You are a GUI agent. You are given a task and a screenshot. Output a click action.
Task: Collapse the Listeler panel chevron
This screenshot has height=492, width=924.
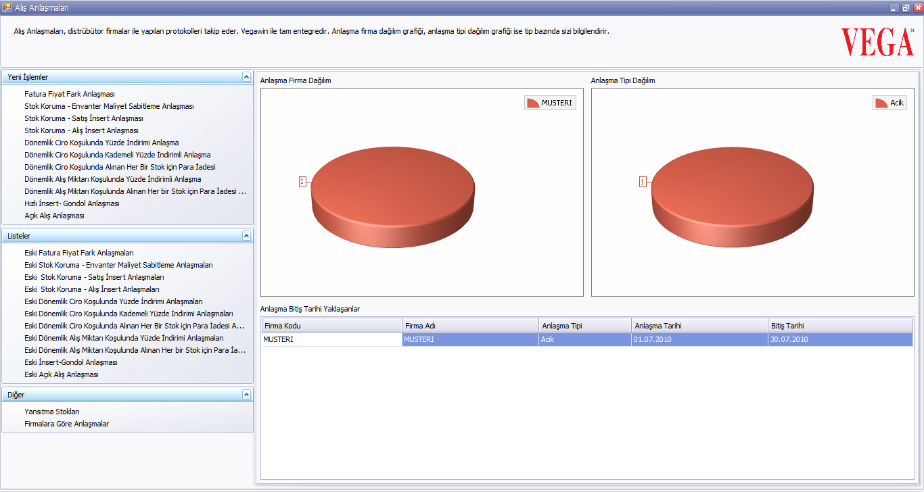(246, 236)
